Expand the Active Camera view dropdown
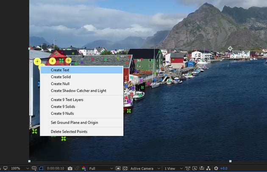Screen dimensions: 267x172 pos(144,169)
